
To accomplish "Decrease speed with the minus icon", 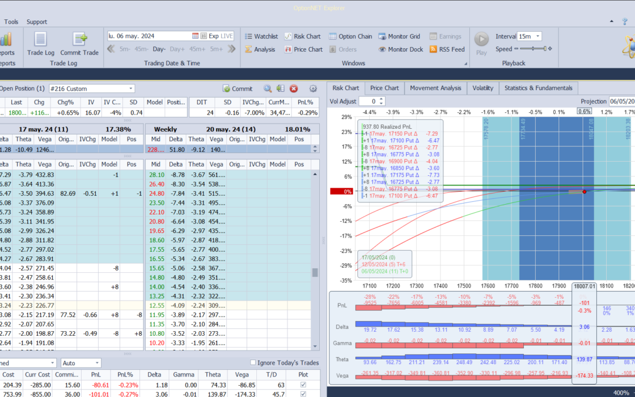I will [516, 49].
